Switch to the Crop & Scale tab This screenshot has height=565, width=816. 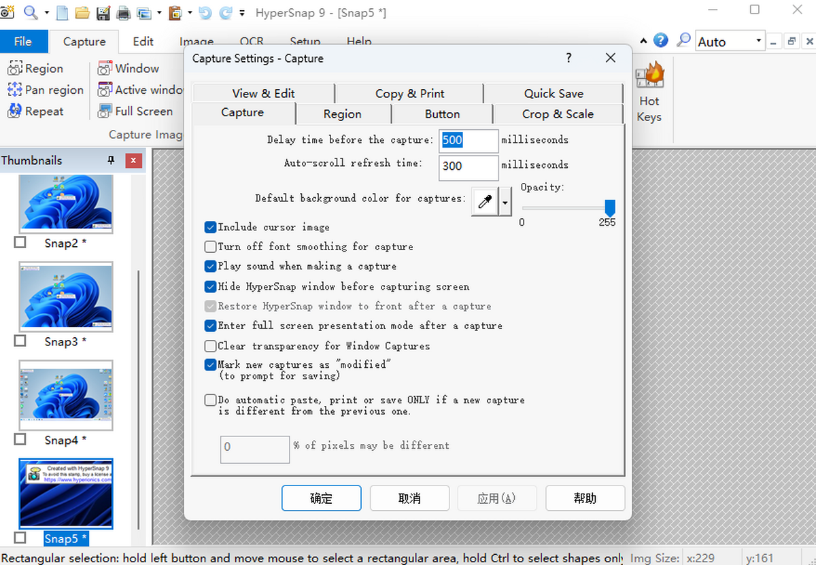coord(558,114)
